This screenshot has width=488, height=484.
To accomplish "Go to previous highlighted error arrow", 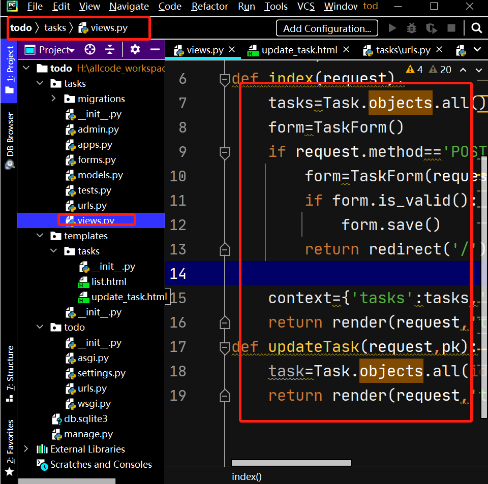I will pos(463,70).
